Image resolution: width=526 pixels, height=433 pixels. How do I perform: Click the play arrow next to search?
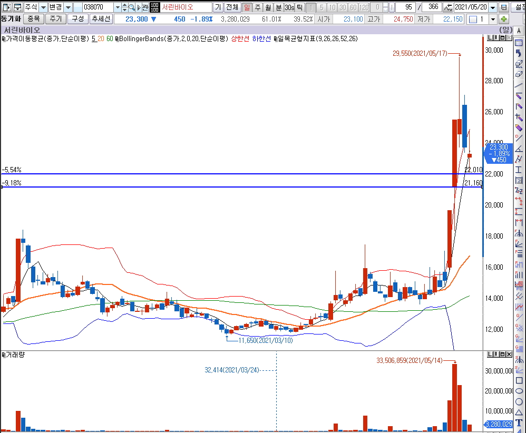[x=139, y=7]
